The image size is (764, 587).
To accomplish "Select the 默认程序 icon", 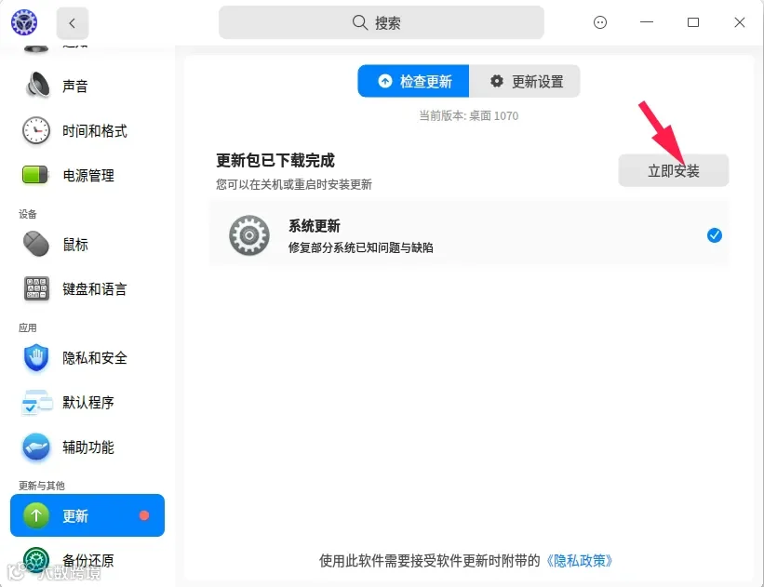I will [36, 403].
